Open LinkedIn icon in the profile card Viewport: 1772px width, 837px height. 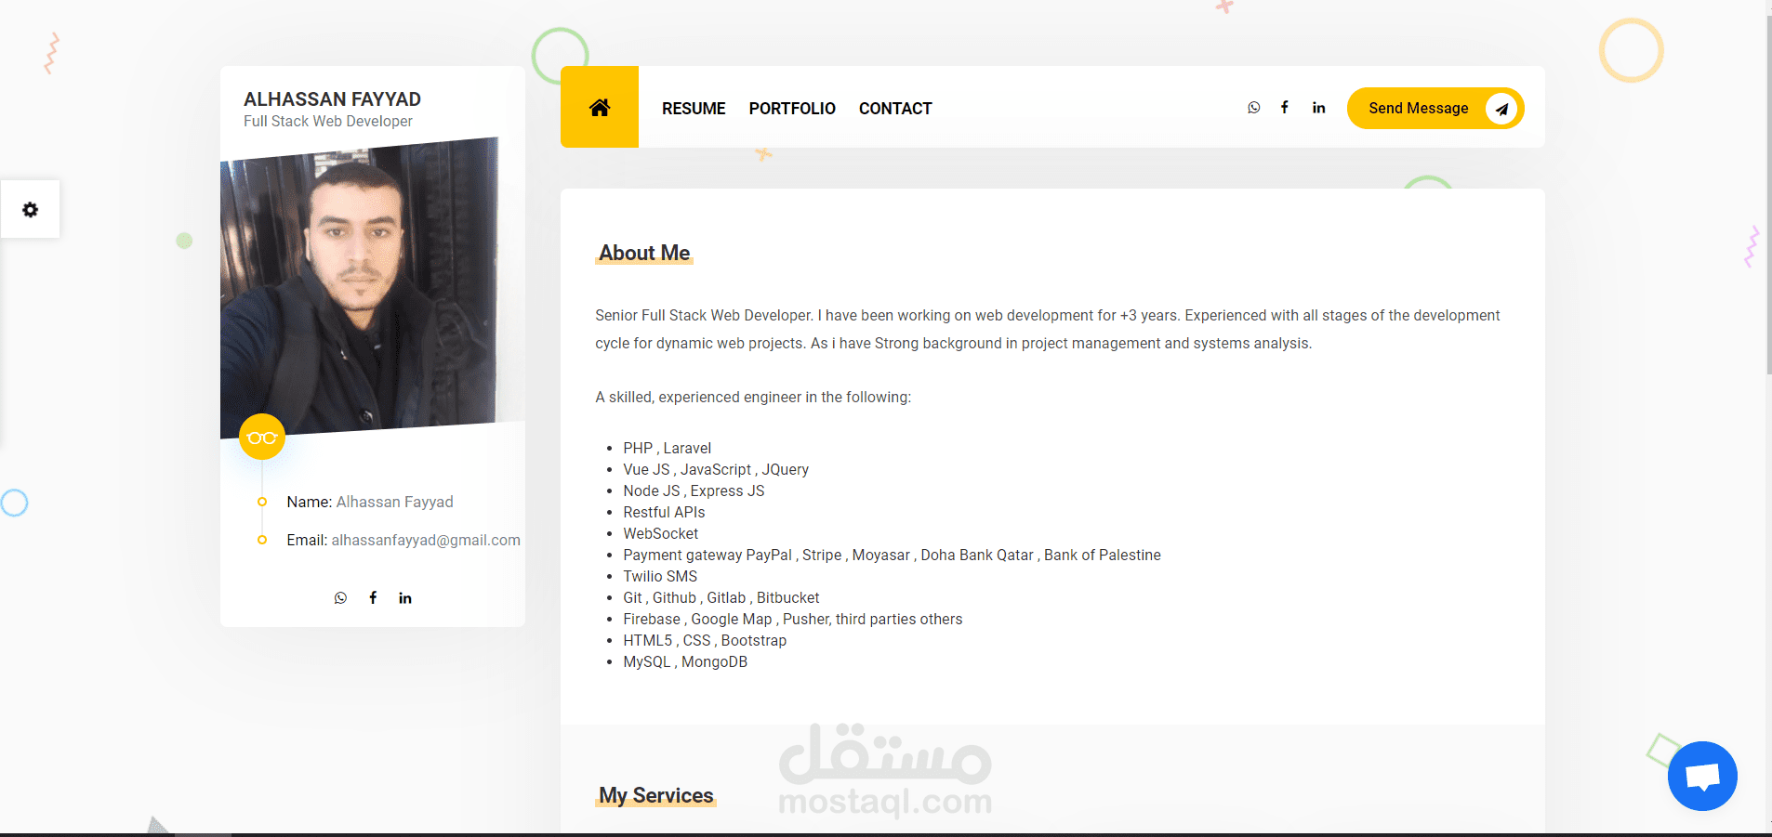[x=405, y=598]
